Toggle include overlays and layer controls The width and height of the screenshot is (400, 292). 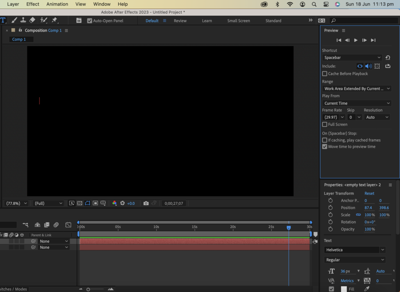point(377,66)
